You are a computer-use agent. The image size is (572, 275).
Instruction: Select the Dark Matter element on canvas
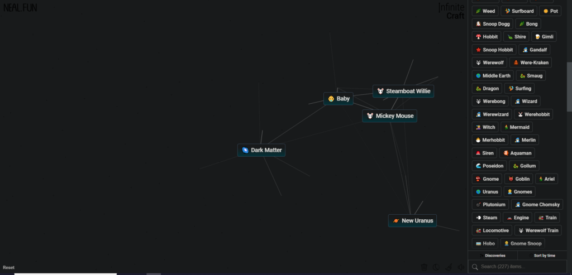(x=261, y=150)
